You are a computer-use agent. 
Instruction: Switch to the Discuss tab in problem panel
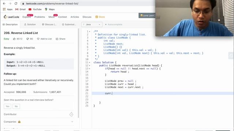point(49,24)
